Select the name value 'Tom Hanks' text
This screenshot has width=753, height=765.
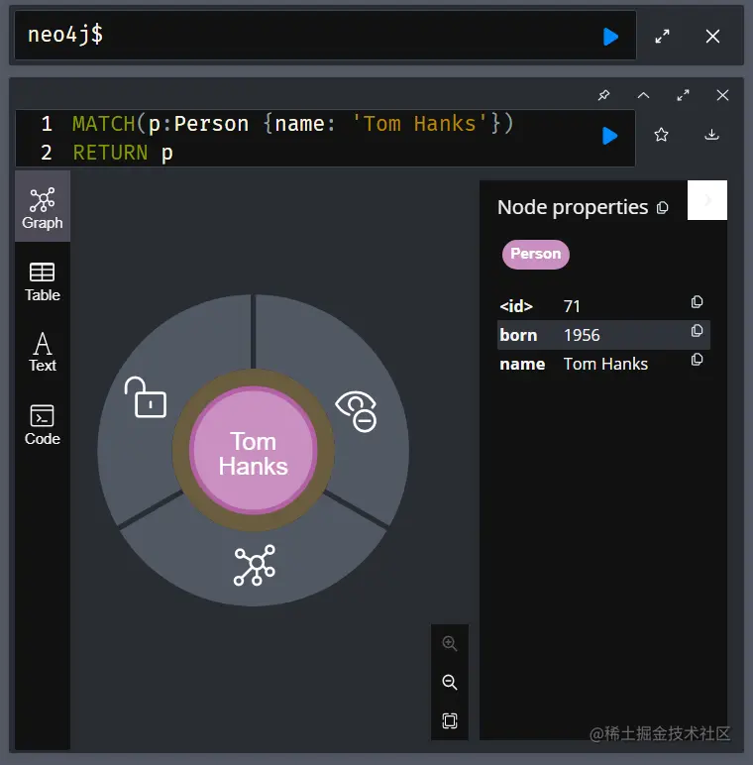[605, 364]
